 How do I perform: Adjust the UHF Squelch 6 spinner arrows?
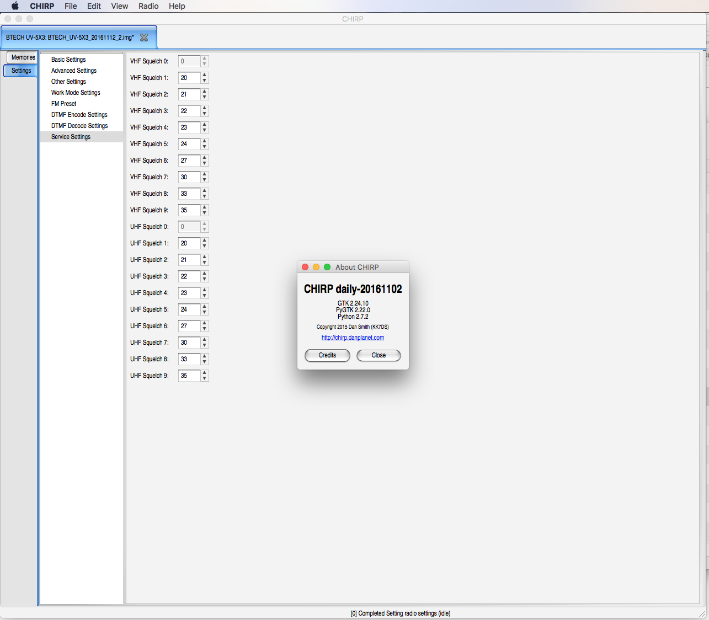pos(205,326)
